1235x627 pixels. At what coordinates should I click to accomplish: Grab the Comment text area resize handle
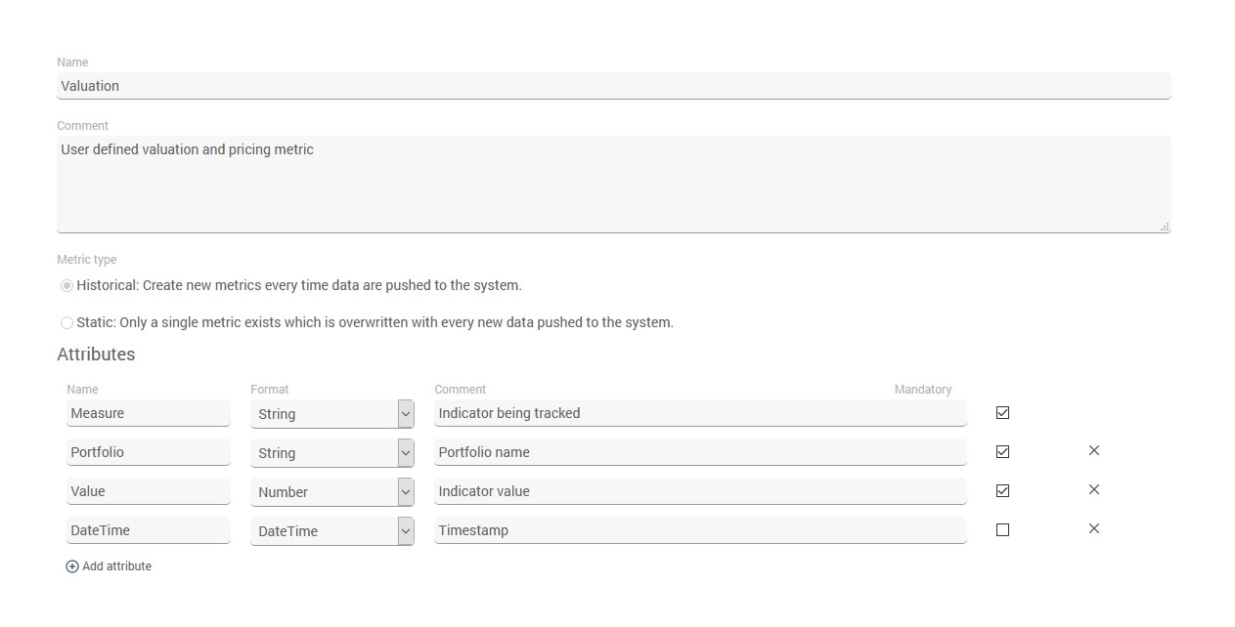1165,227
